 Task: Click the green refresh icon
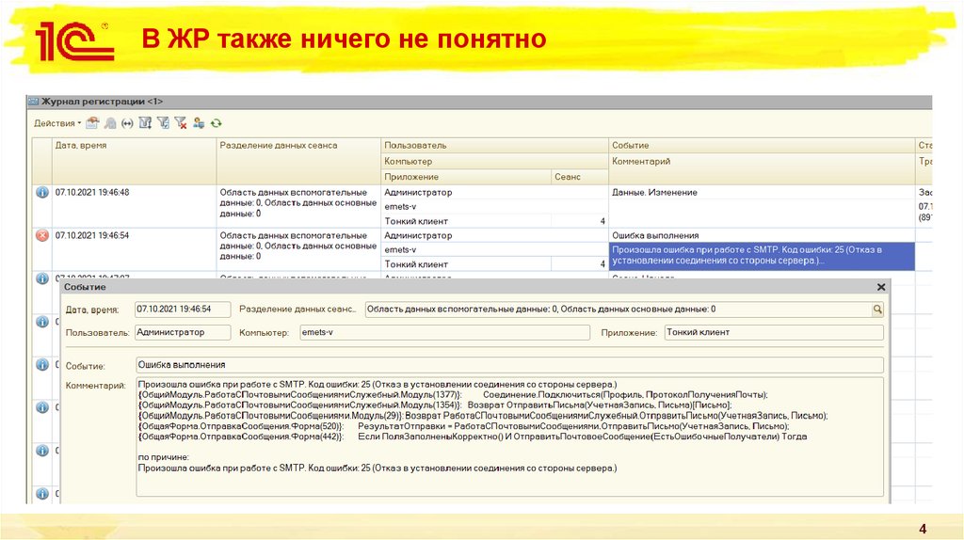tap(216, 123)
